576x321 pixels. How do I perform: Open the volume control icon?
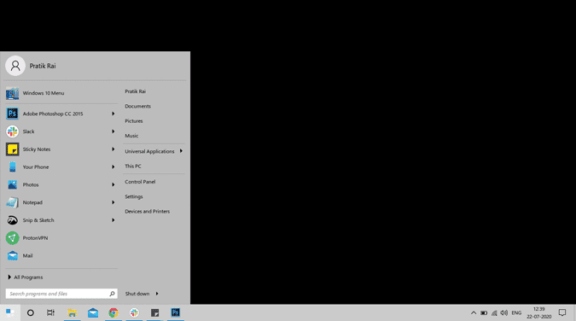click(x=504, y=313)
